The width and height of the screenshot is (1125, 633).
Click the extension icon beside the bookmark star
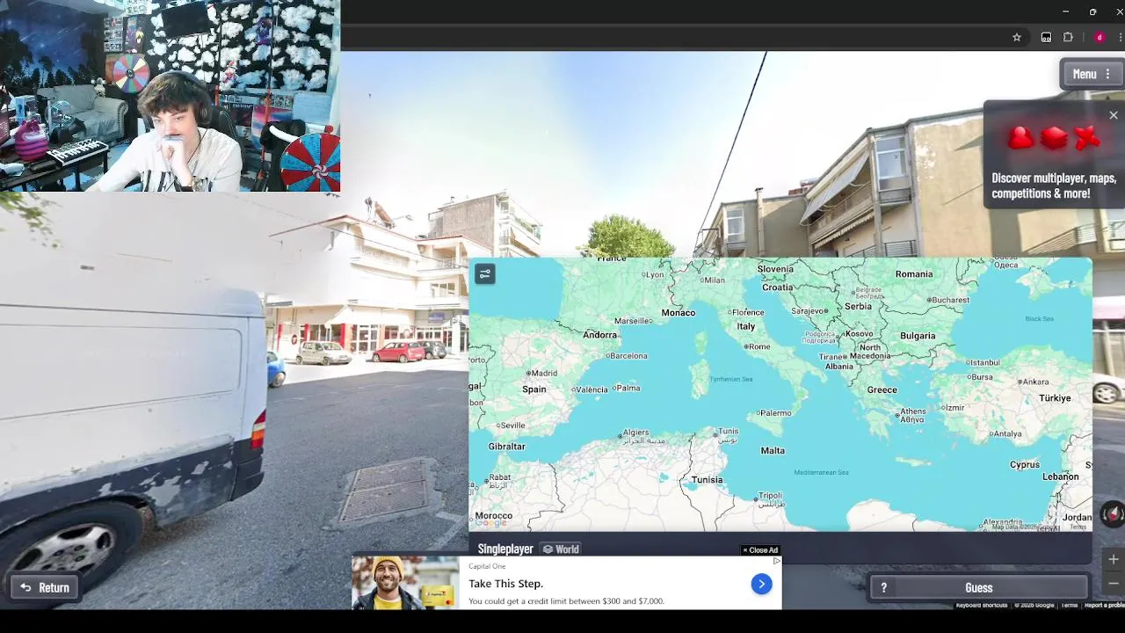click(1046, 37)
